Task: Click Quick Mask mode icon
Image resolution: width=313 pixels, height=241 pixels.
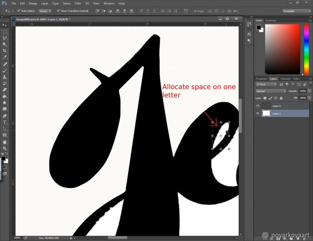Action: click(5, 167)
